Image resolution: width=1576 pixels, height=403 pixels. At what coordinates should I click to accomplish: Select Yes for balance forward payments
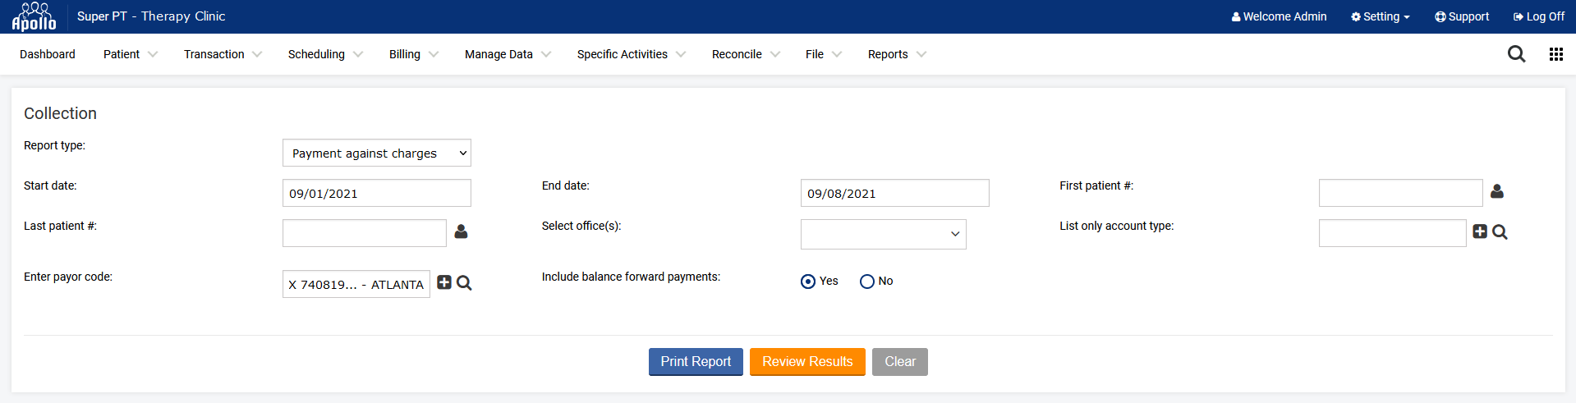[x=808, y=282]
